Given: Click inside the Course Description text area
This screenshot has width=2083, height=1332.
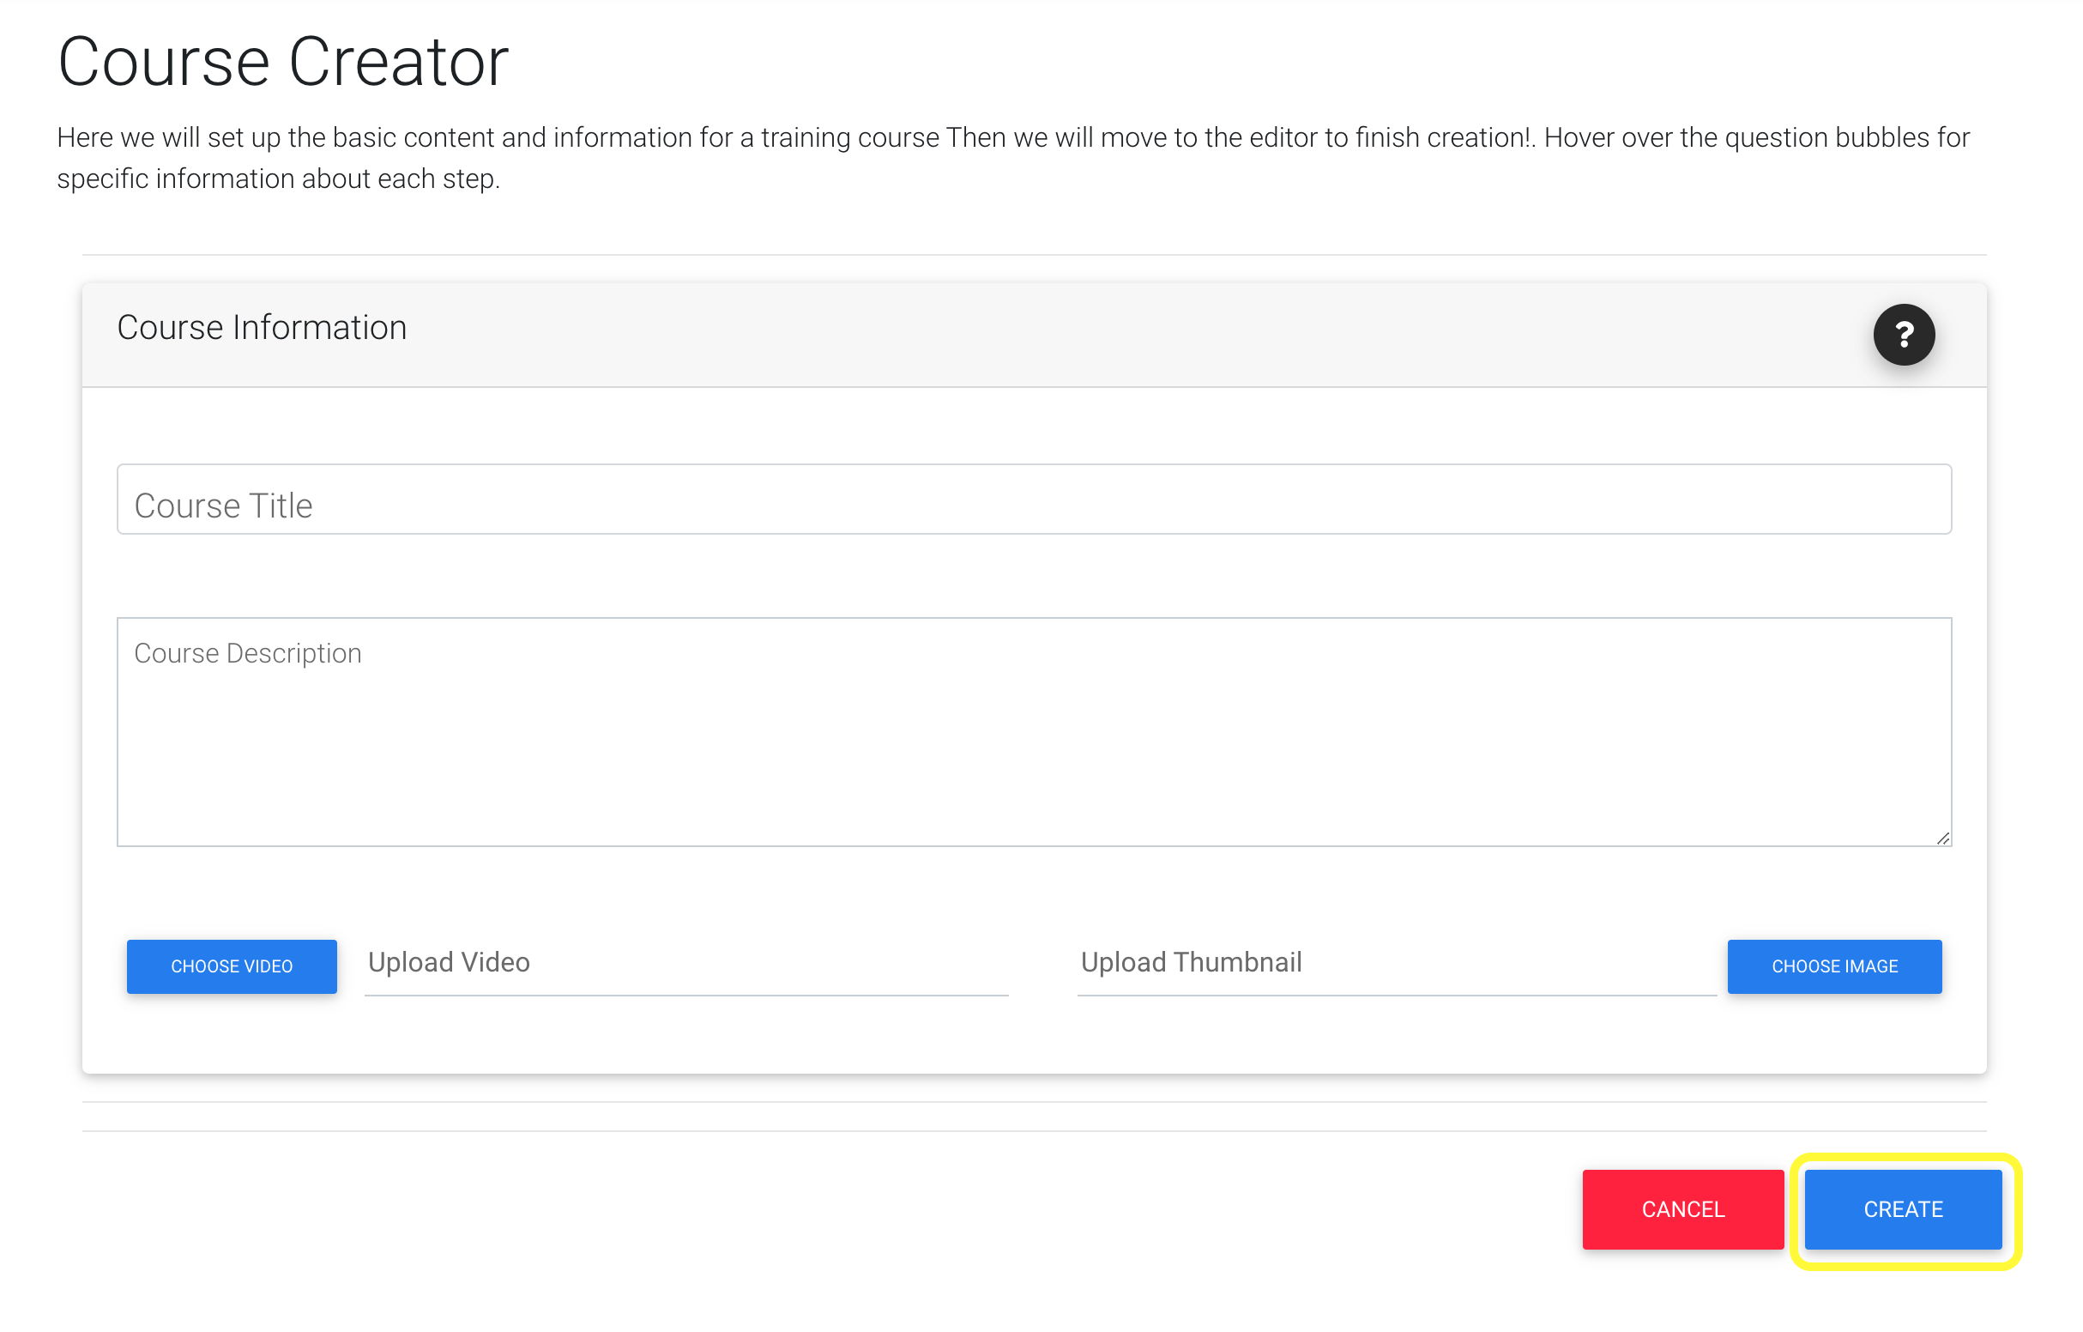Looking at the screenshot, I should [x=1034, y=731].
